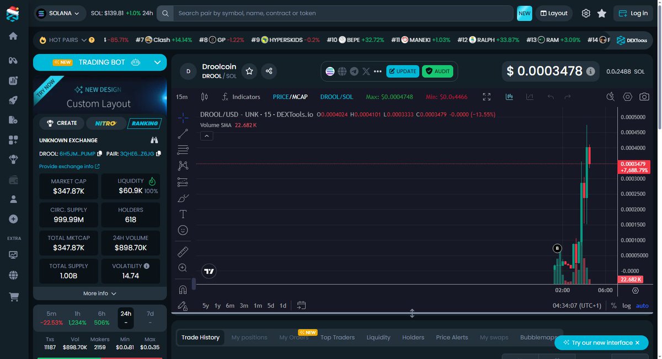Click the green AUDIT button
Image resolution: width=662 pixels, height=359 pixels.
[x=439, y=71]
